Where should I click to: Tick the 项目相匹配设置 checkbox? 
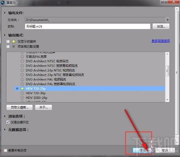(x=8, y=47)
